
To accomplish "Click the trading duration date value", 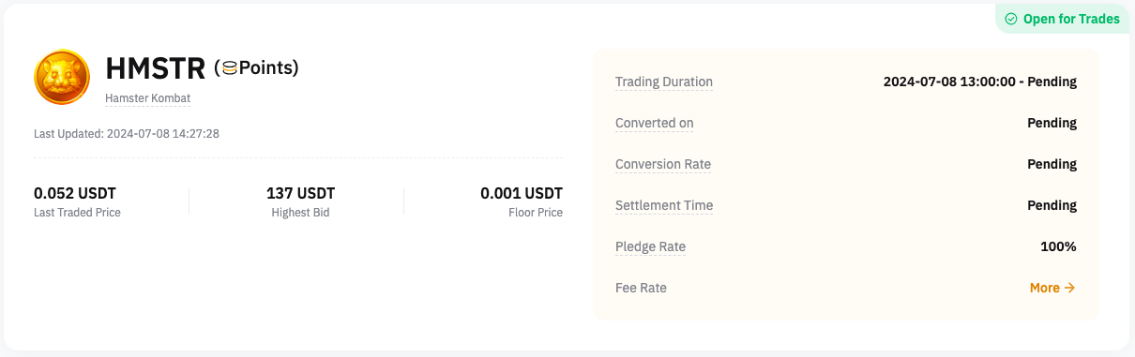I will (x=980, y=82).
